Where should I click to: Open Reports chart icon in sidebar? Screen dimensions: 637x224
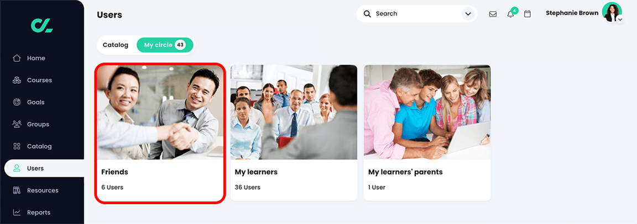tap(17, 212)
